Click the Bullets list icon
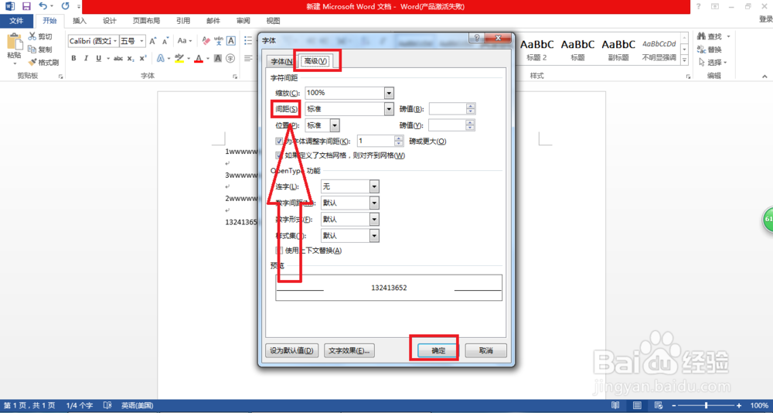773x413 pixels. tap(248, 40)
